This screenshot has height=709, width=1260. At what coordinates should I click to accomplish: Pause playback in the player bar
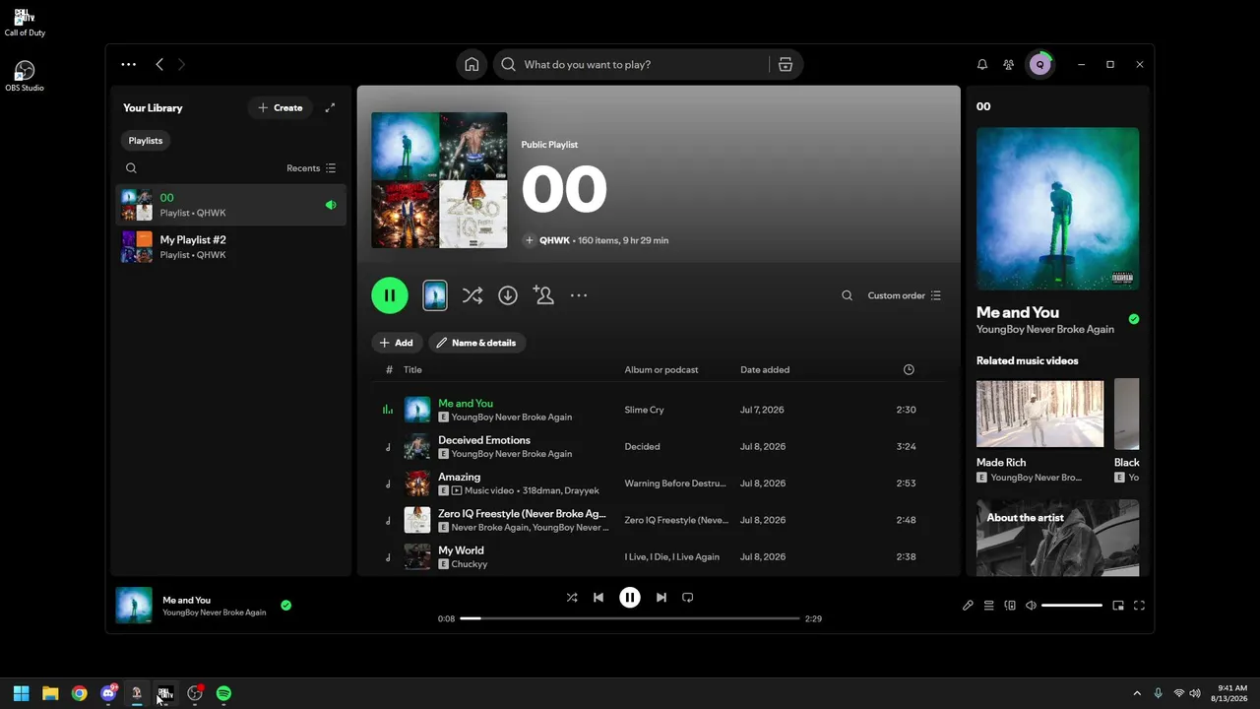(630, 598)
